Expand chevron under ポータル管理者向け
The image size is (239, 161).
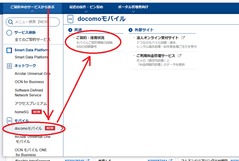pyautogui.click(x=133, y=12)
